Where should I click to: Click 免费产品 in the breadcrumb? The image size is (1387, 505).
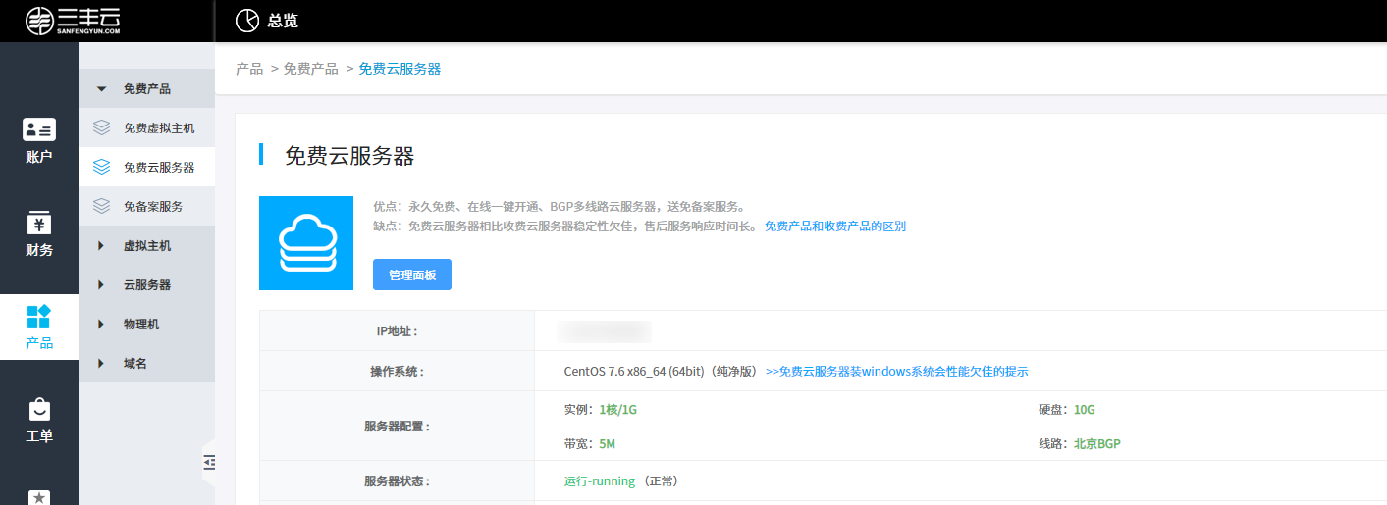pos(310,69)
